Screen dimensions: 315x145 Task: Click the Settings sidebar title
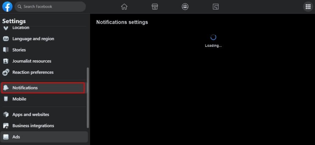(14, 21)
